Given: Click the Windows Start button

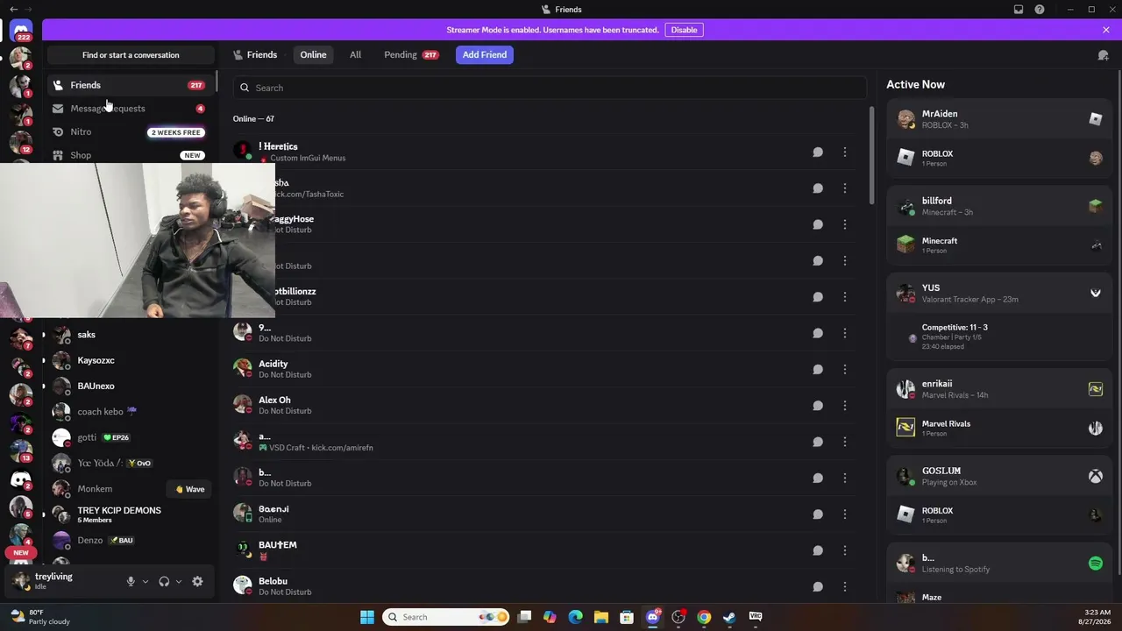Looking at the screenshot, I should [x=367, y=617].
